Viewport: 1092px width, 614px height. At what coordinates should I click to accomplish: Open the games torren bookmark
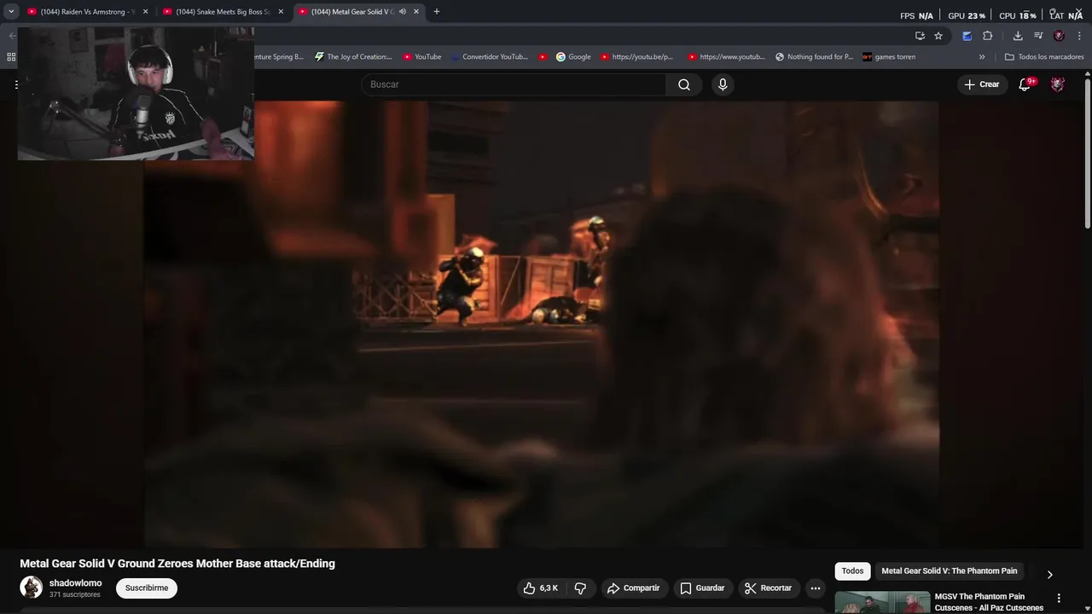click(x=889, y=57)
